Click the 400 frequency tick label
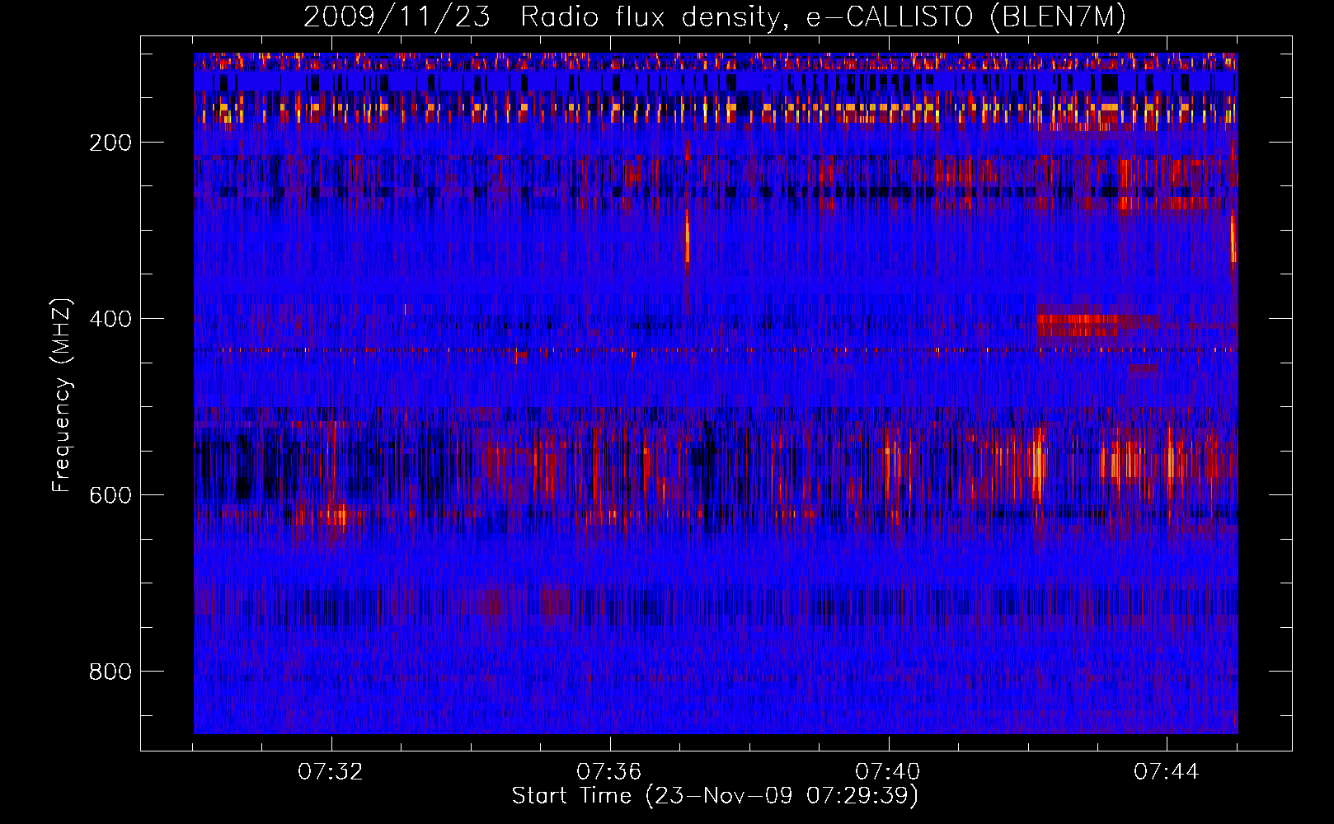 point(110,319)
